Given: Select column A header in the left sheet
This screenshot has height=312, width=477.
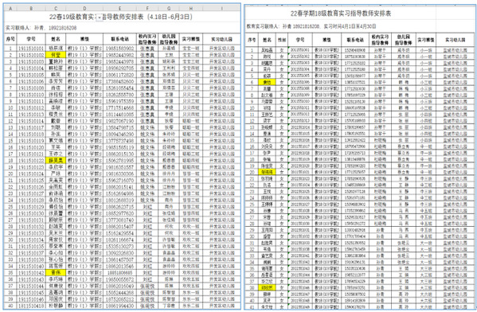Looking at the screenshot, I should (x=10, y=8).
